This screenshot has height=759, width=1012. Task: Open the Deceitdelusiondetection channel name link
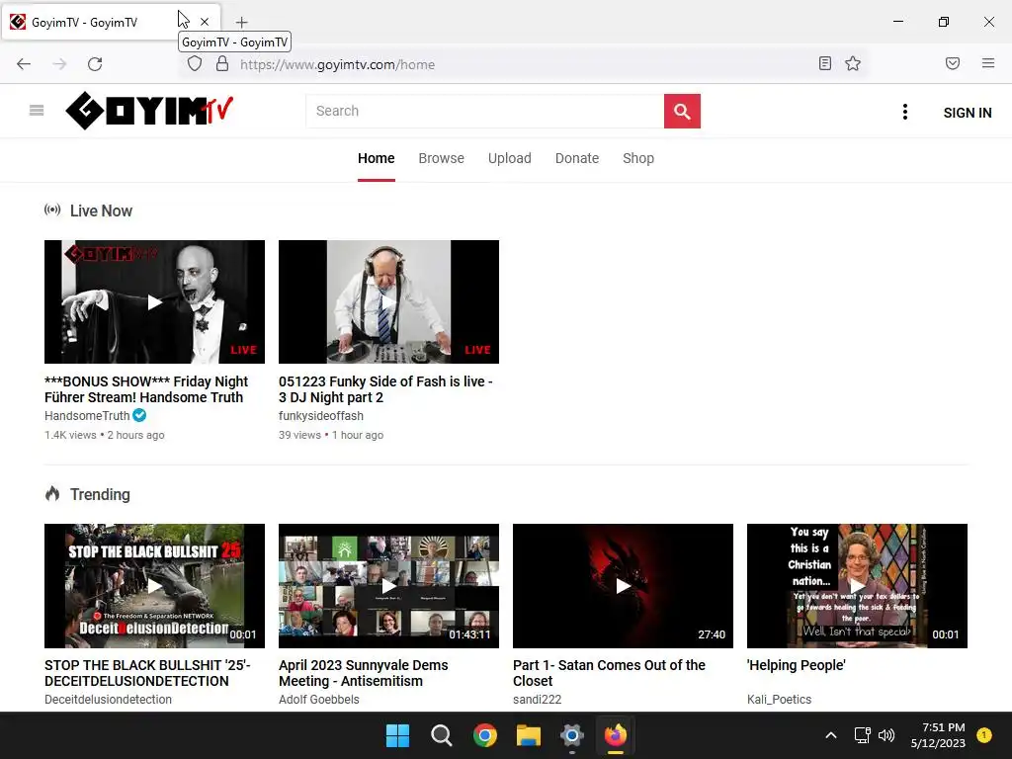[108, 699]
